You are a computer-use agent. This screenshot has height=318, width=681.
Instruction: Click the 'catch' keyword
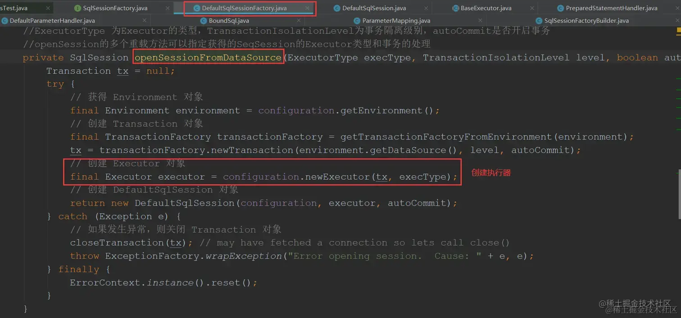(73, 217)
